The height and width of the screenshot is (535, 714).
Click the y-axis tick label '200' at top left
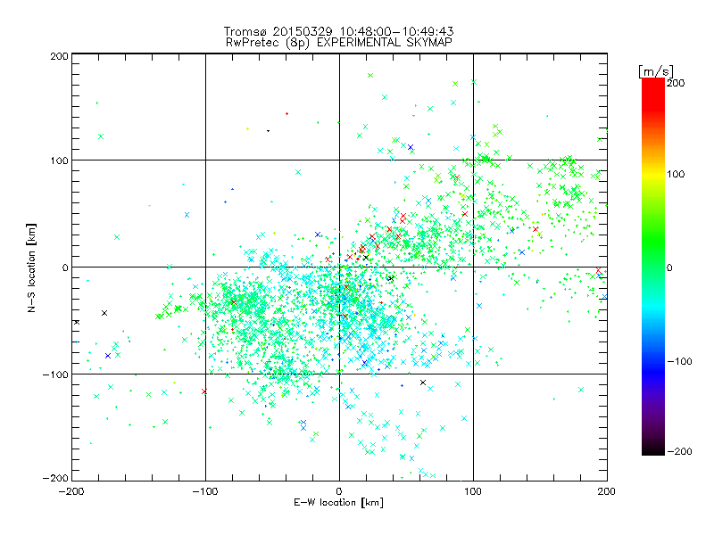pyautogui.click(x=60, y=56)
